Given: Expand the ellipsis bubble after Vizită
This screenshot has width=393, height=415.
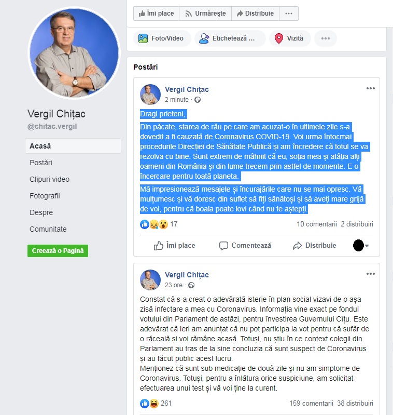Looking at the screenshot, I should (x=326, y=38).
